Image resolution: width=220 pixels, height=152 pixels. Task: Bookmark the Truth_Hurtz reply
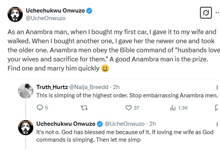click(217, 108)
